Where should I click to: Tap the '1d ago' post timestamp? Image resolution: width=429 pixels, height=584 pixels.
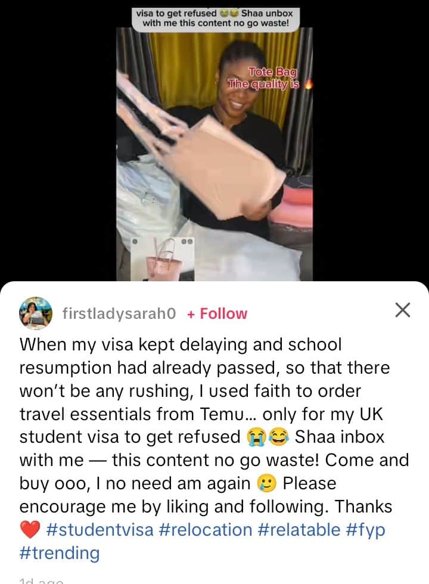coord(41,580)
